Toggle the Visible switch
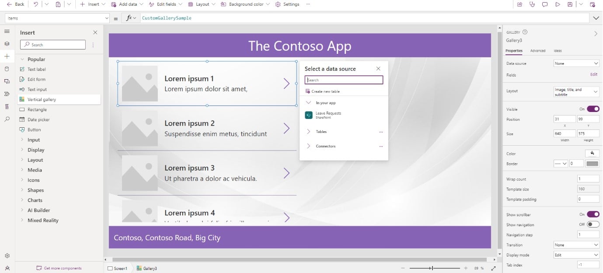Viewport: 603px width, 273px height. (x=593, y=109)
